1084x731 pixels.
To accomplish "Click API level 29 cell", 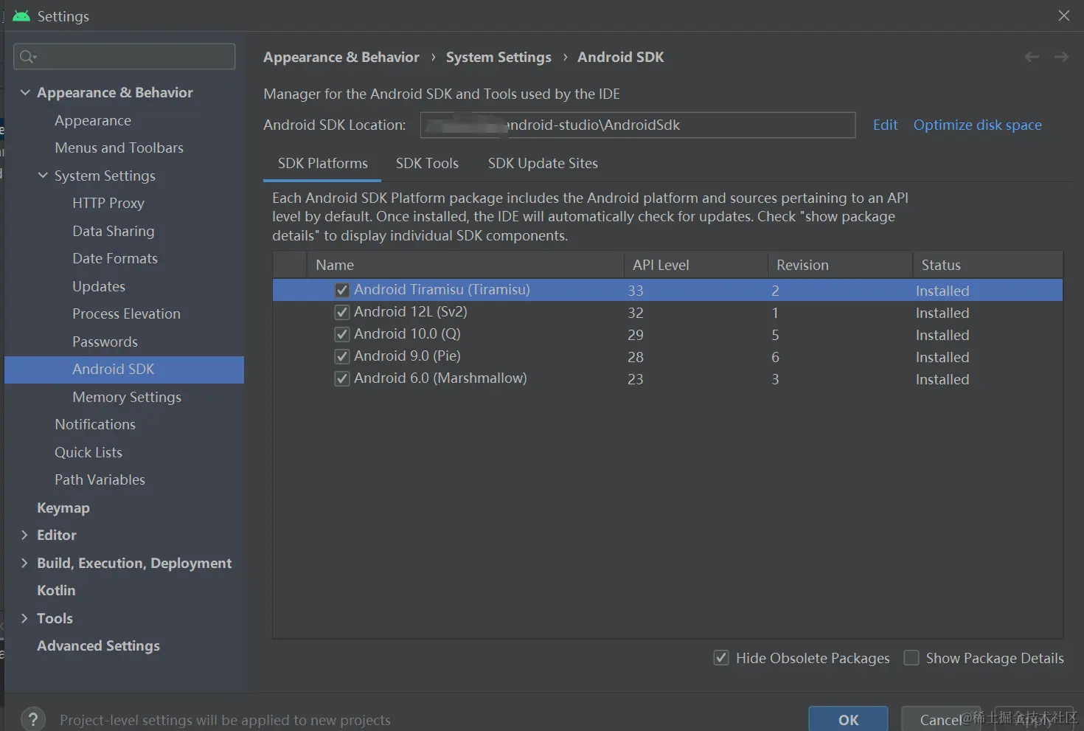I will [636, 335].
